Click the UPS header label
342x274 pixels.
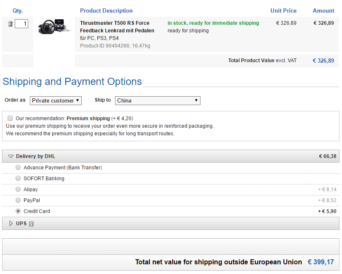(21, 224)
